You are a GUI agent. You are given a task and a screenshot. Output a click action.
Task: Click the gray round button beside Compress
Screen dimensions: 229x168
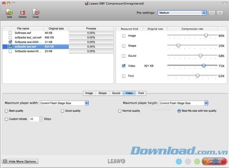click(x=188, y=161)
